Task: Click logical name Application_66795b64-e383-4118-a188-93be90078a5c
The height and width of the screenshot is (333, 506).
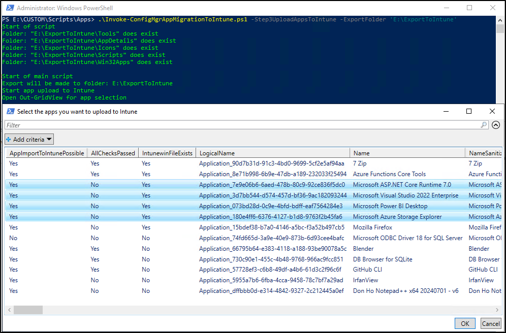Action: pos(273,249)
